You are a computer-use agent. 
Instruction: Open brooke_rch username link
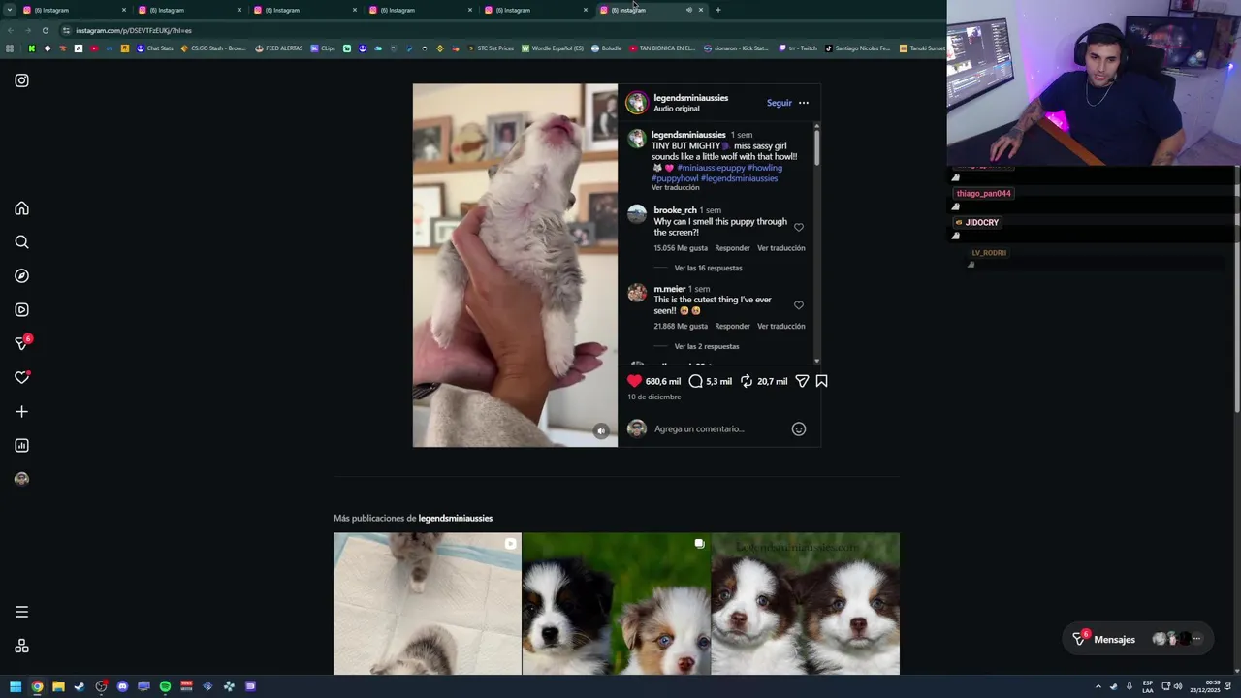click(675, 210)
